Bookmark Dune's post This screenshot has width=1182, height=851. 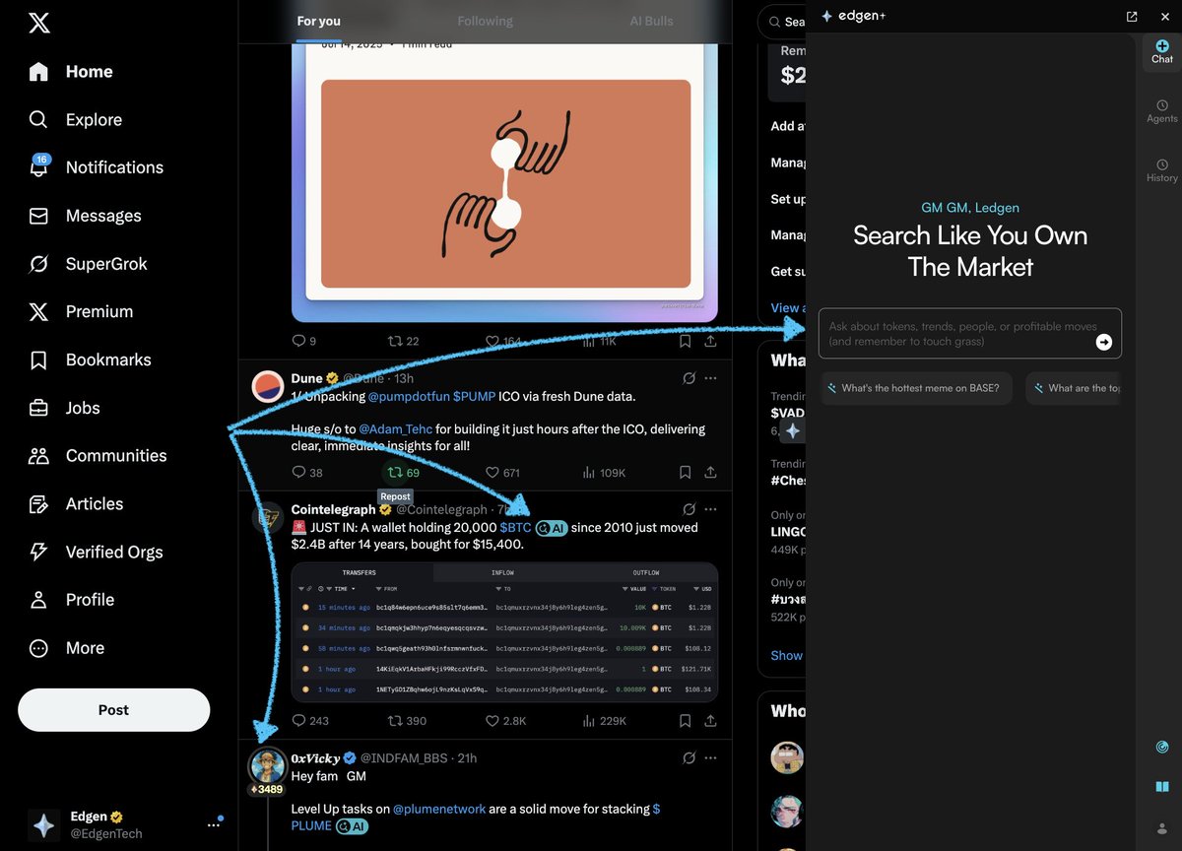tap(685, 473)
